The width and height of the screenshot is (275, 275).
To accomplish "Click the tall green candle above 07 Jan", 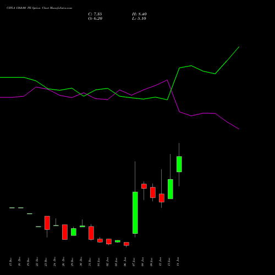I will click(x=135, y=213).
